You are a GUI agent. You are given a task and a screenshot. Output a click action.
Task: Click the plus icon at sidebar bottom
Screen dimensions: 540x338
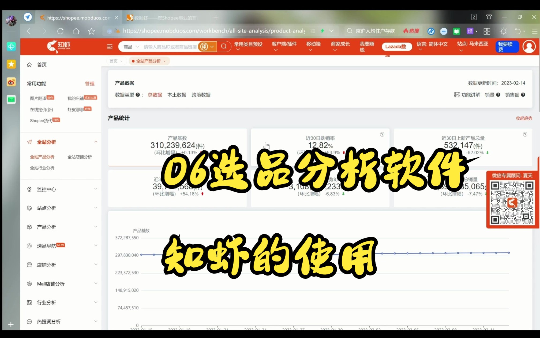pos(11,325)
